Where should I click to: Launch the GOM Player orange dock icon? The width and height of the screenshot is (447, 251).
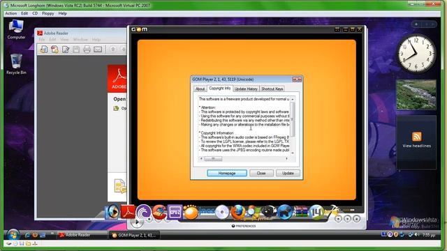(191, 212)
